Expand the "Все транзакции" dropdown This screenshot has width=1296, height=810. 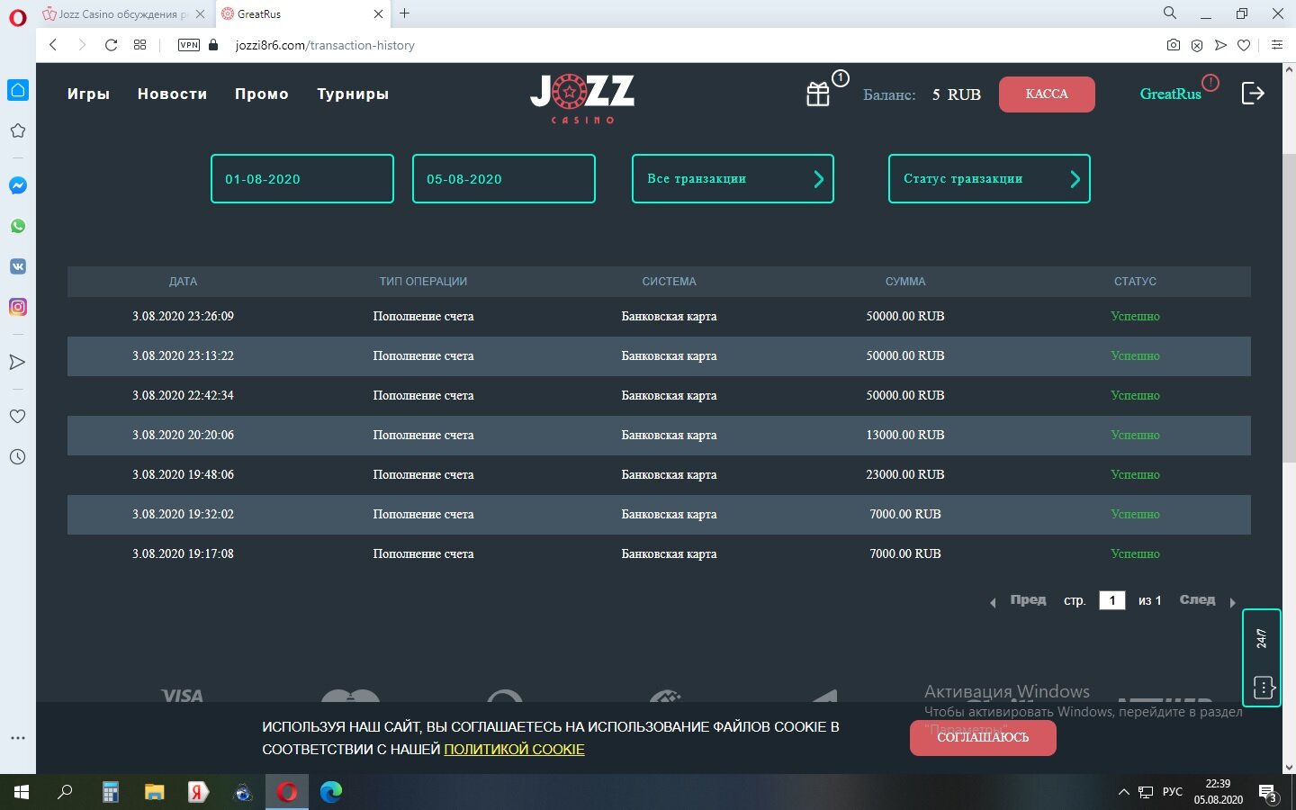733,178
